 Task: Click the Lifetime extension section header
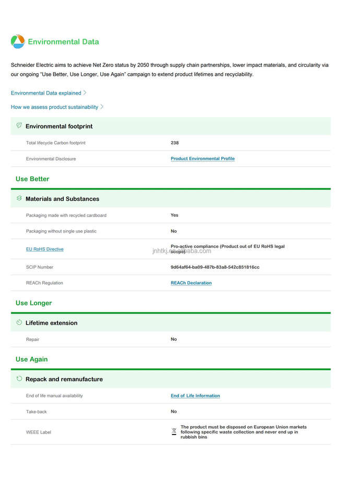click(x=51, y=323)
